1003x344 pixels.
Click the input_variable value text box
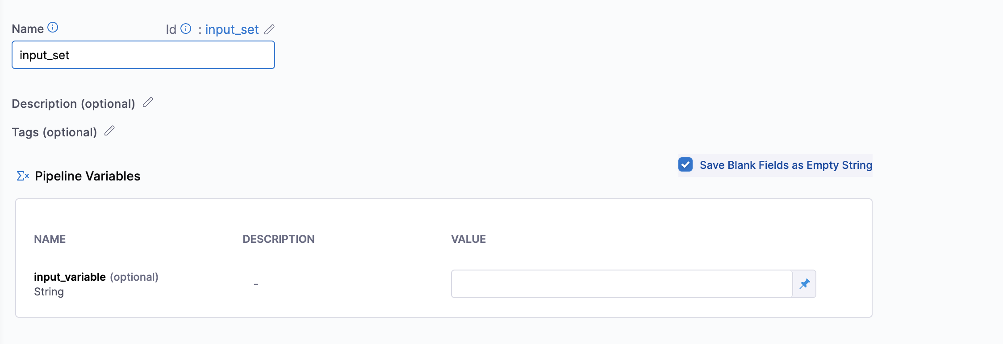coord(622,284)
